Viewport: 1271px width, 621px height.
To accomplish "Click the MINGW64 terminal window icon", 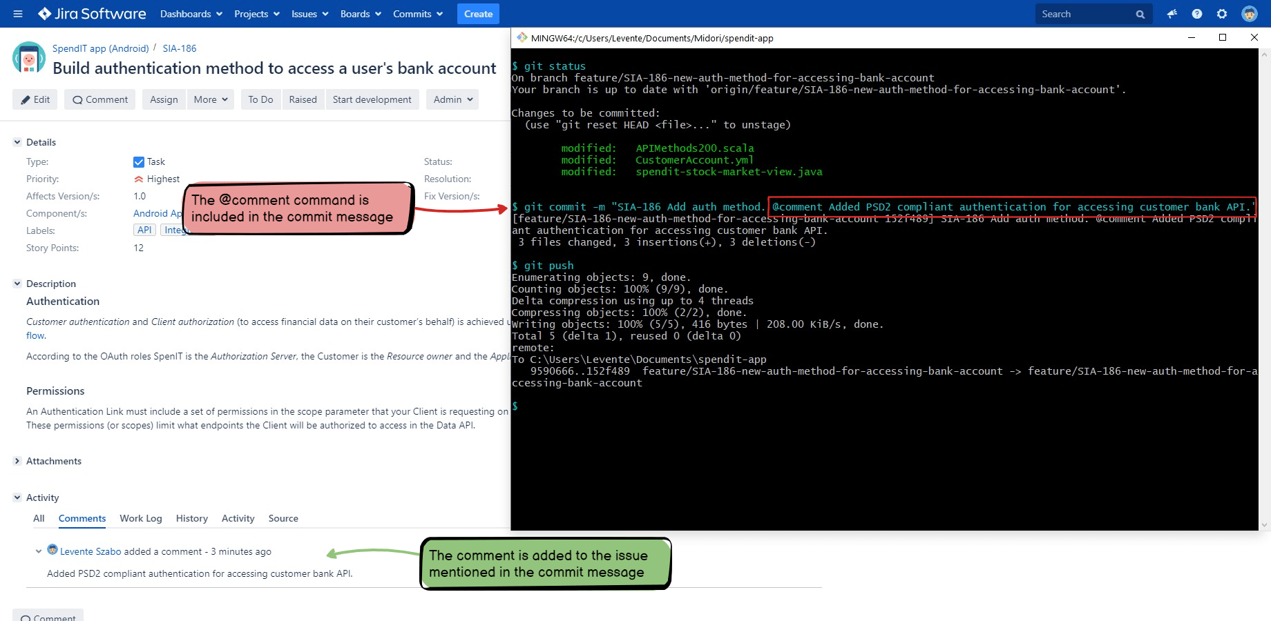I will (x=522, y=37).
